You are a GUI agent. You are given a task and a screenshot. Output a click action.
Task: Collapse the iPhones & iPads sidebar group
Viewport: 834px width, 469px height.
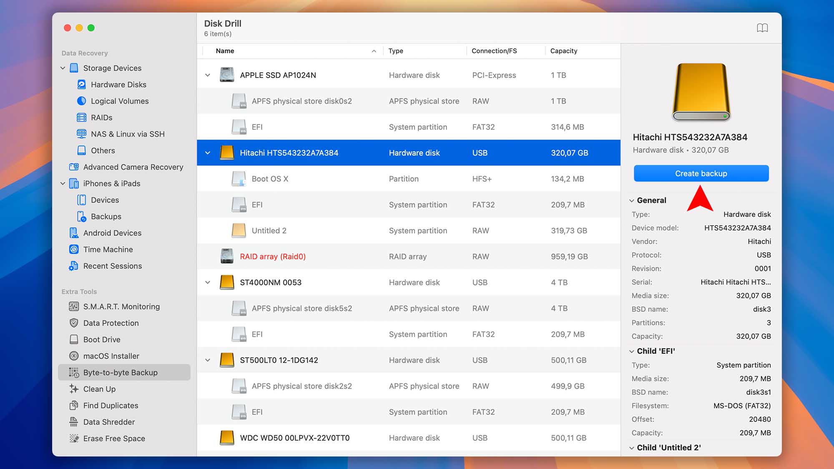coord(63,183)
